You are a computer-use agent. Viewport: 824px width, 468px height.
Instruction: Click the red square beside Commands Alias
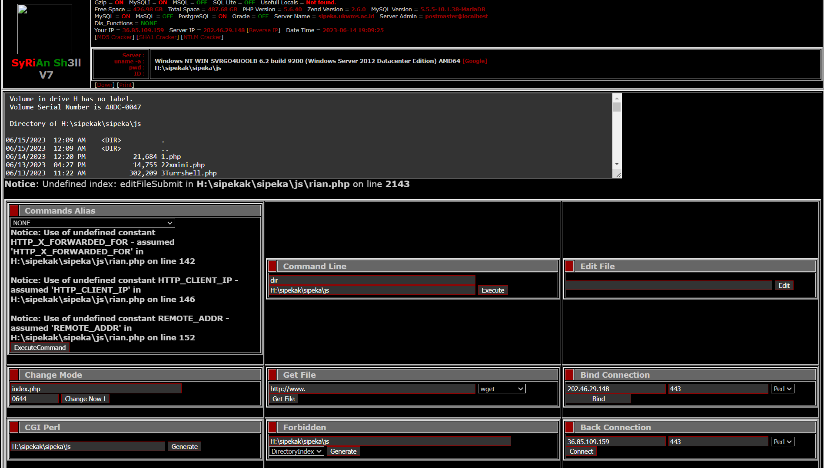click(x=14, y=211)
